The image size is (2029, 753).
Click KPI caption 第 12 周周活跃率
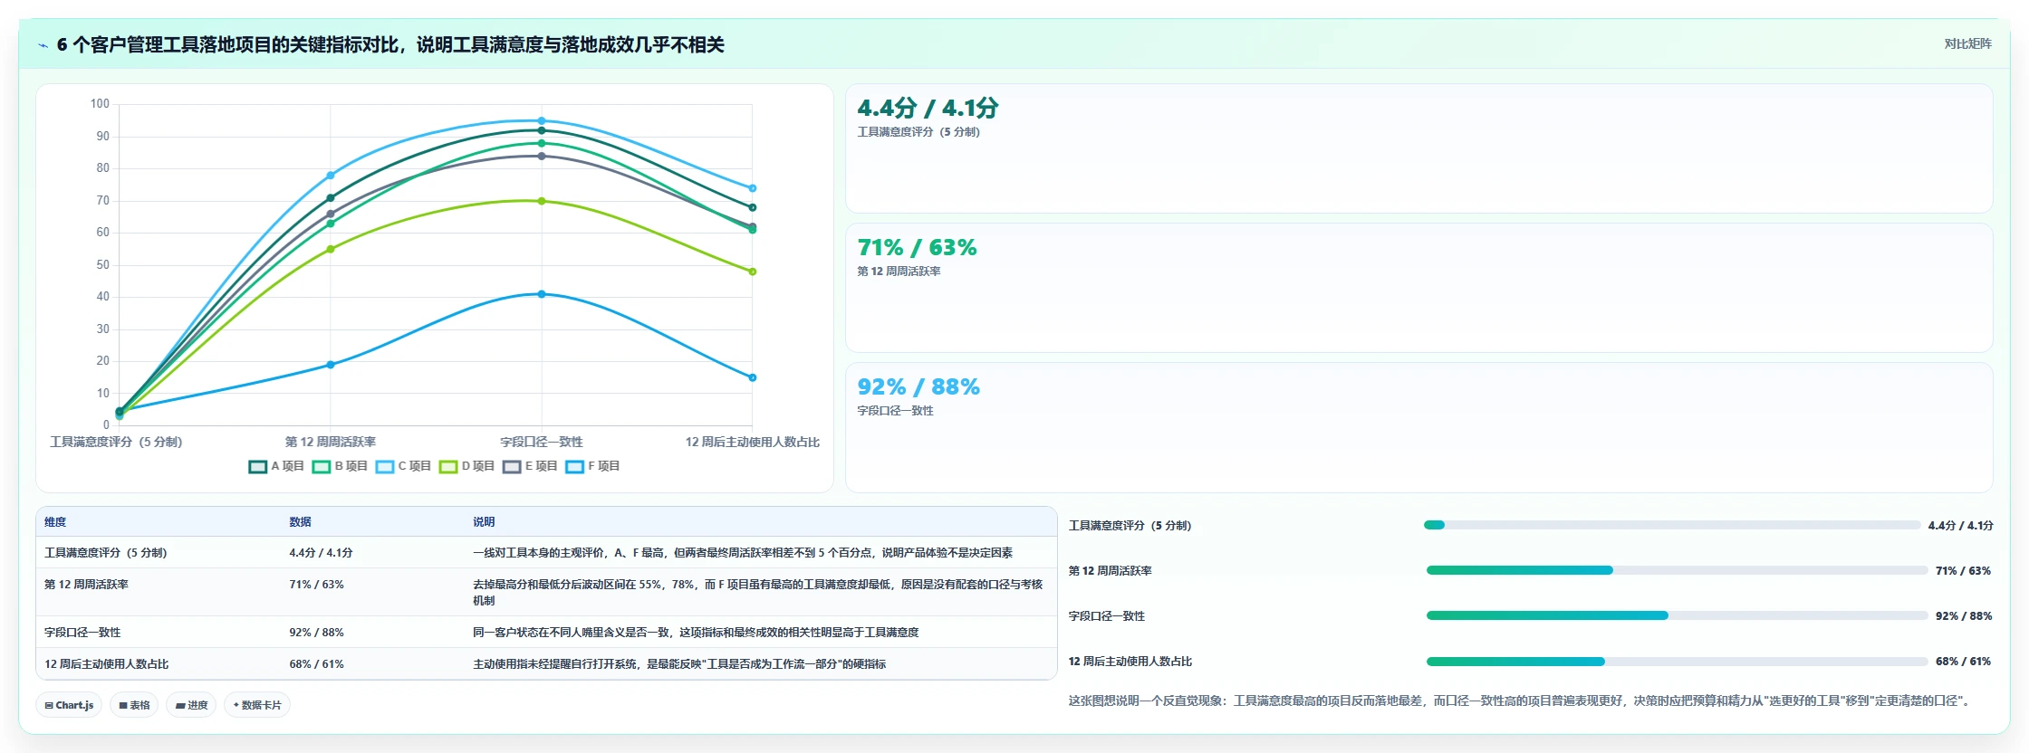(899, 272)
